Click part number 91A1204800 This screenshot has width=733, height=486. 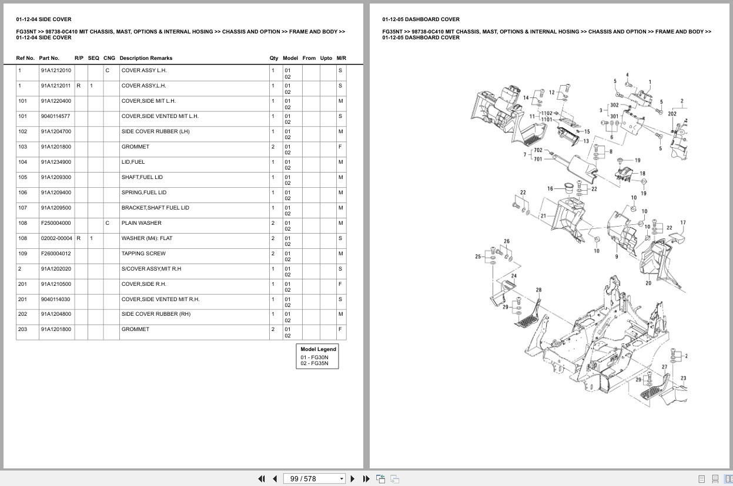[x=56, y=314]
